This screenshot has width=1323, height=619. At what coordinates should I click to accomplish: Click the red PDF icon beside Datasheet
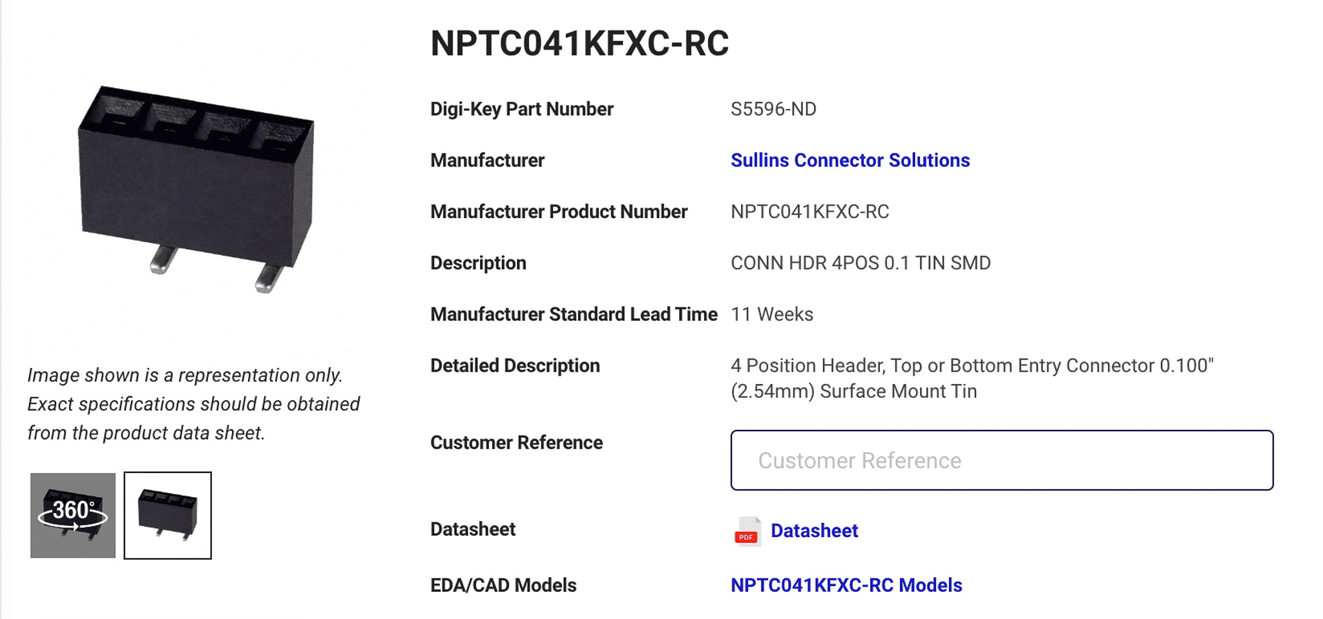click(747, 531)
